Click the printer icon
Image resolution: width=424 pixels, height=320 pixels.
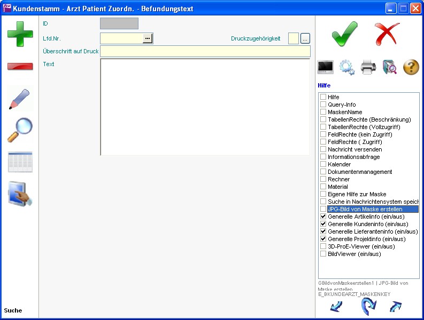[368, 67]
